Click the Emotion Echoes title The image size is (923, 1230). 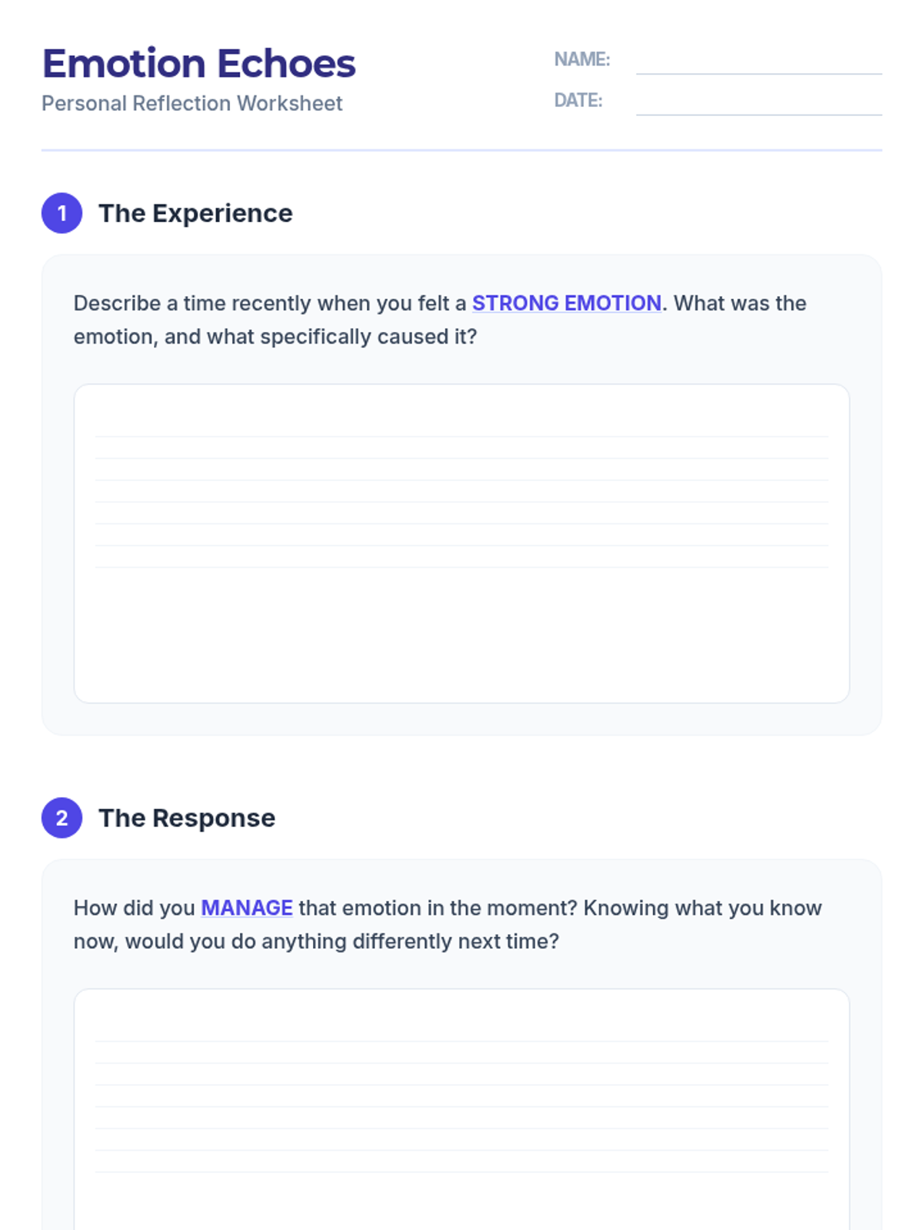(198, 64)
